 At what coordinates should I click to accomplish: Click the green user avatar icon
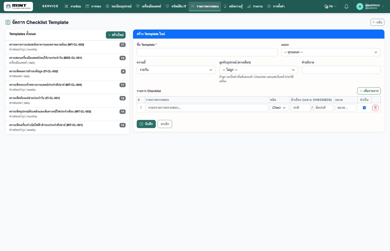coord(360,6)
